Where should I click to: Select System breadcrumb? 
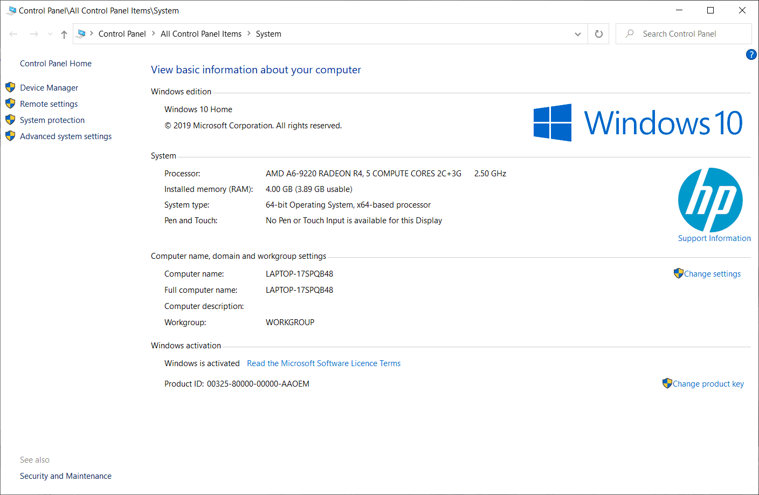(268, 33)
